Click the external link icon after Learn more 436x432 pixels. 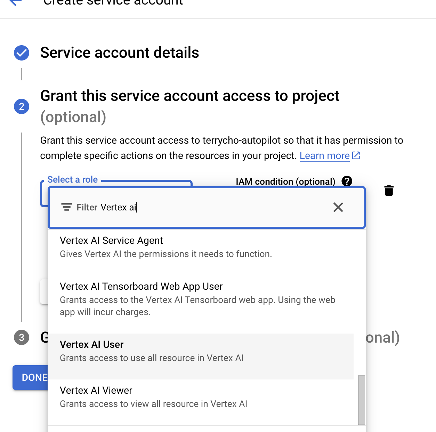[356, 155]
